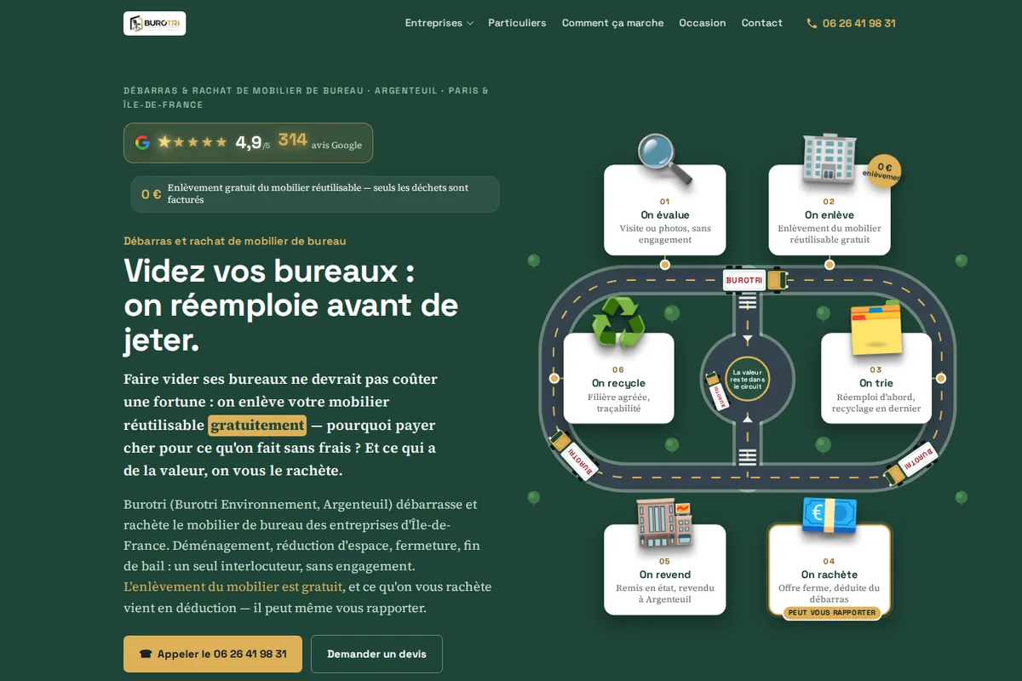Click the subtitle Débarras et rachat de mobilier de bureau
The width and height of the screenshot is (1022, 681).
(235, 241)
